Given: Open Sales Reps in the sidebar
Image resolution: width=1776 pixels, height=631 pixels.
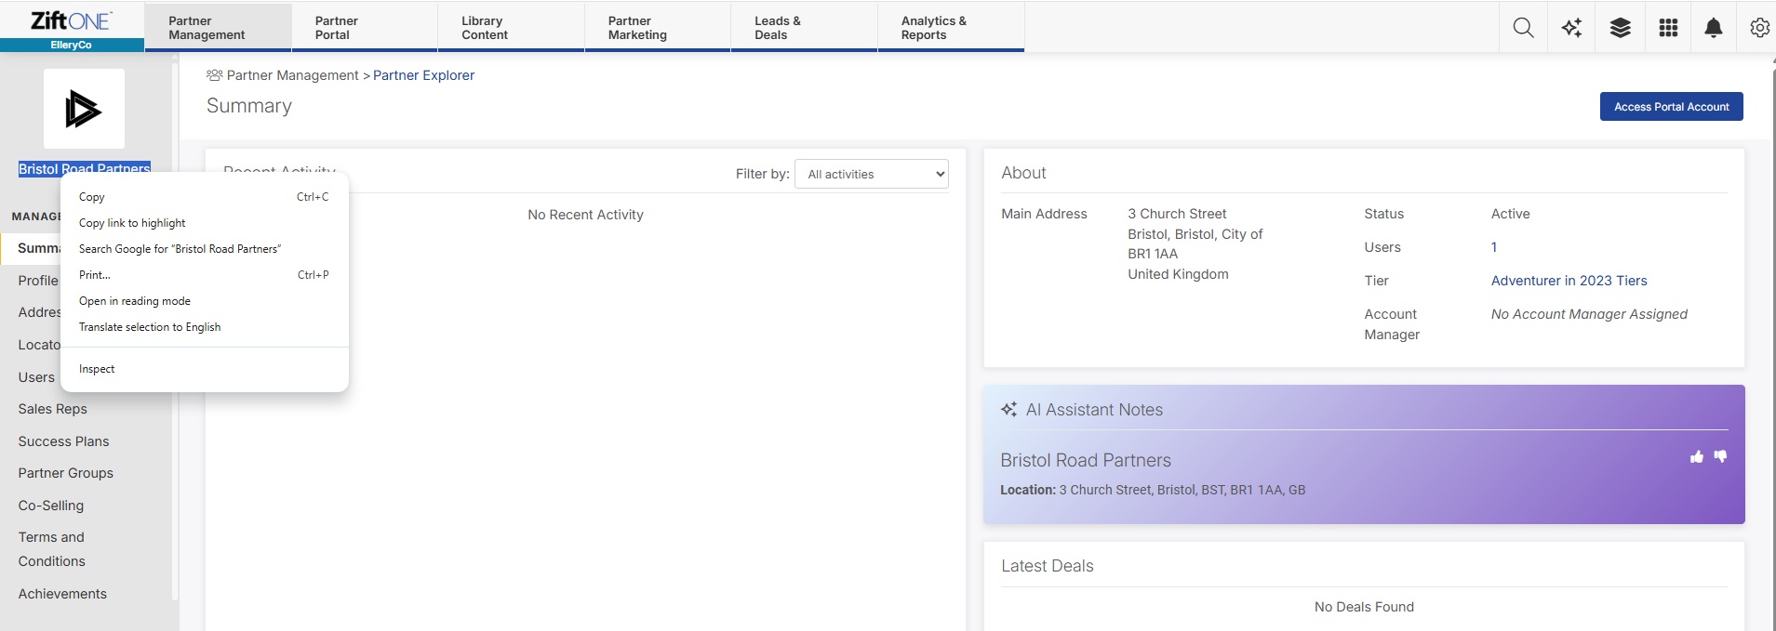Looking at the screenshot, I should [x=52, y=409].
